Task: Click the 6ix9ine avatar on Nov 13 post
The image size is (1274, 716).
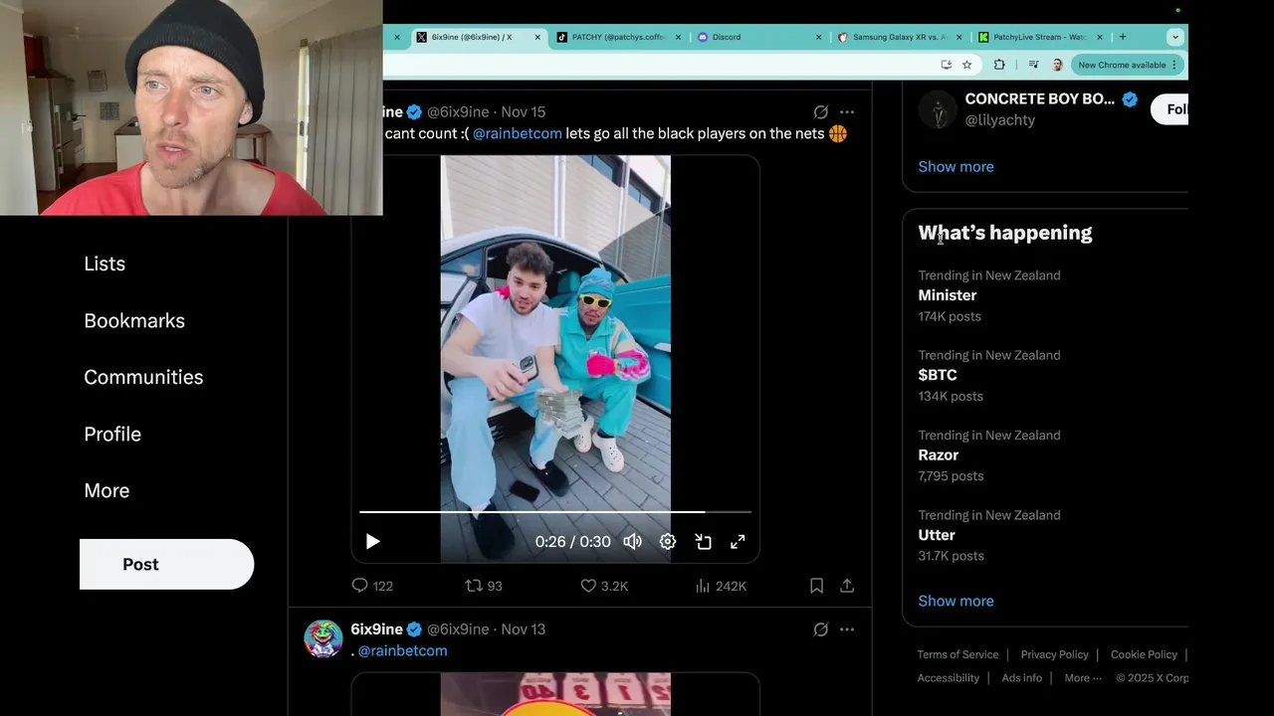Action: pos(323,638)
